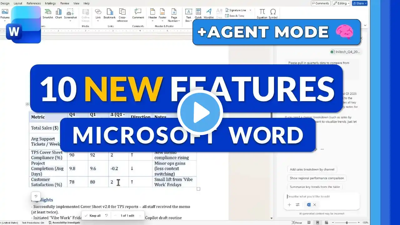Switch to Focus mode in the status bar
Viewport: 400px width, 225px height.
click(x=297, y=222)
